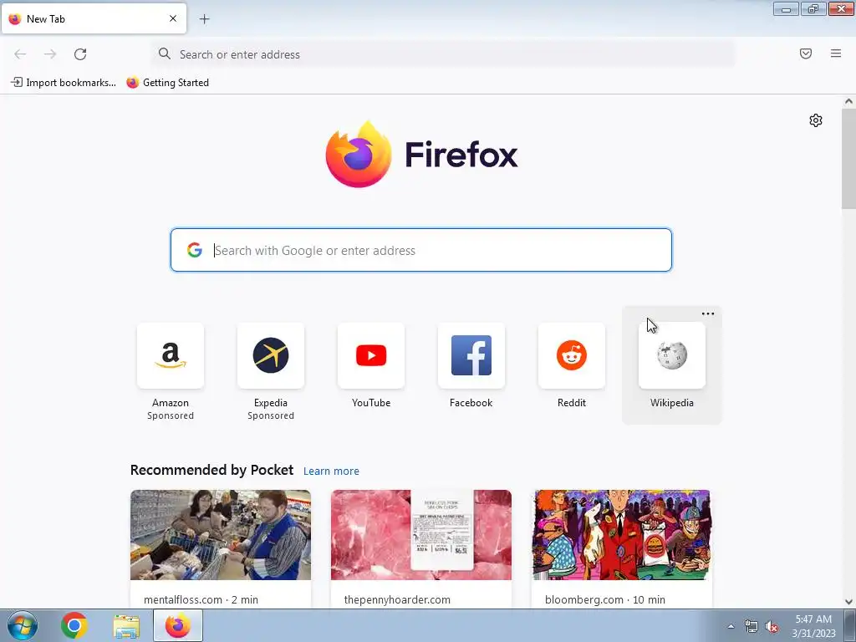Click the scrollbar down arrow

click(x=848, y=602)
